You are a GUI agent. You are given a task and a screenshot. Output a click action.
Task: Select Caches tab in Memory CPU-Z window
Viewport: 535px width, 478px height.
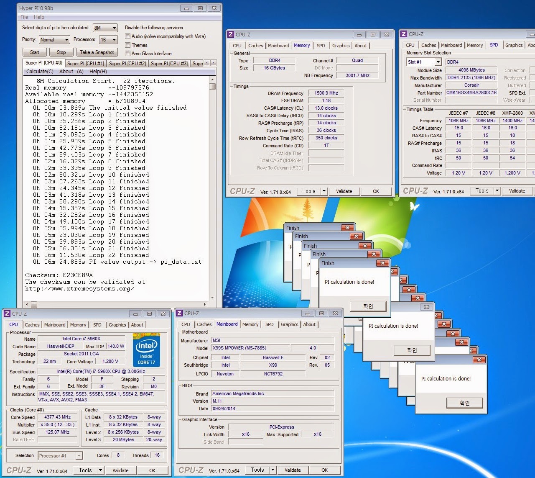tap(255, 46)
